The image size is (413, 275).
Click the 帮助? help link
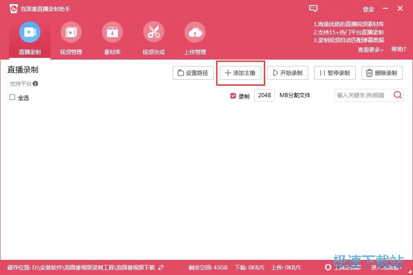398,49
